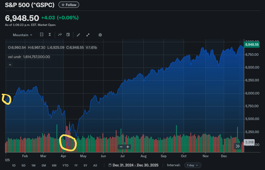This screenshot has width=265, height=170.
Task: Click the OHLC values readout
Action: [52, 48]
